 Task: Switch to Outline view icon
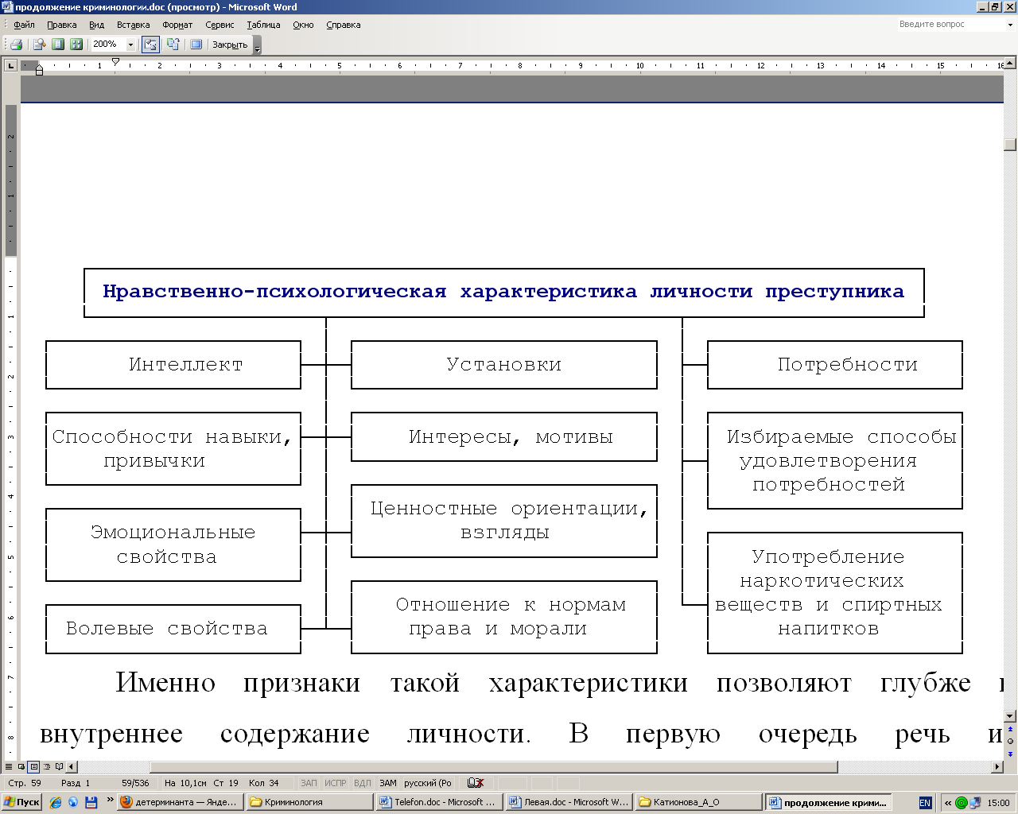46,767
